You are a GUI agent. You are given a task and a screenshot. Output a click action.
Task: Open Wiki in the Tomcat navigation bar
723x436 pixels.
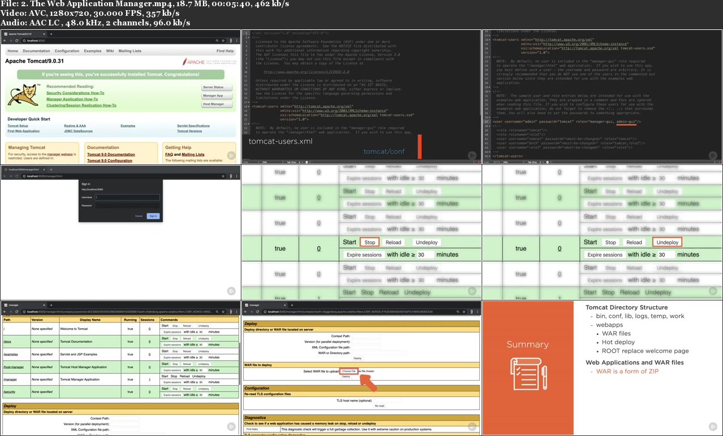click(x=110, y=51)
